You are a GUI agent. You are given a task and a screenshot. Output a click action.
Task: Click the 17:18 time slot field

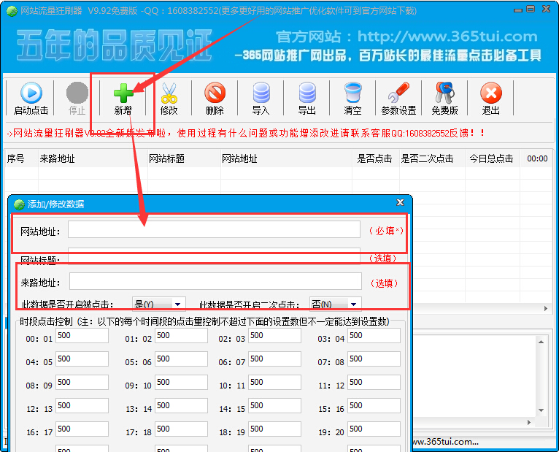click(181, 429)
